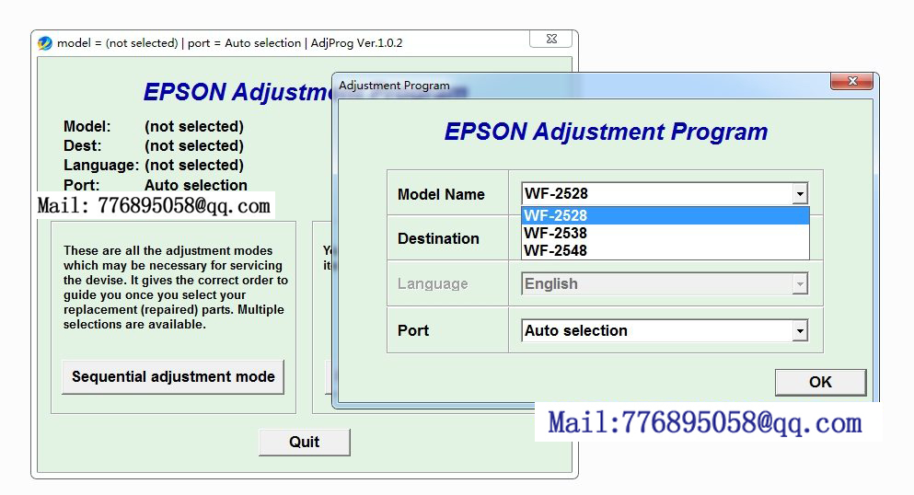Close the Adjustment Program dialog
The height and width of the screenshot is (495, 914).
pyautogui.click(x=852, y=81)
